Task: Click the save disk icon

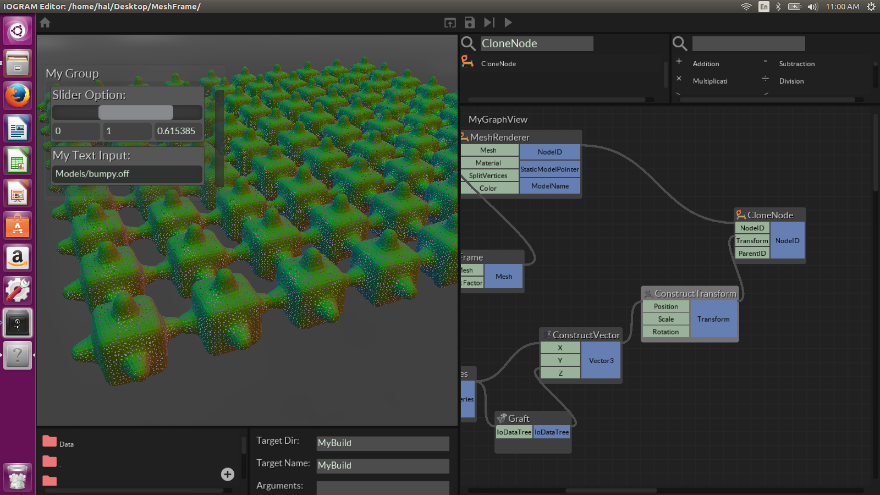Action: coord(469,23)
